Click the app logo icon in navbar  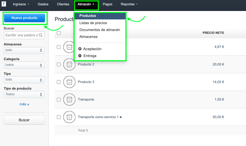pos(4,4)
